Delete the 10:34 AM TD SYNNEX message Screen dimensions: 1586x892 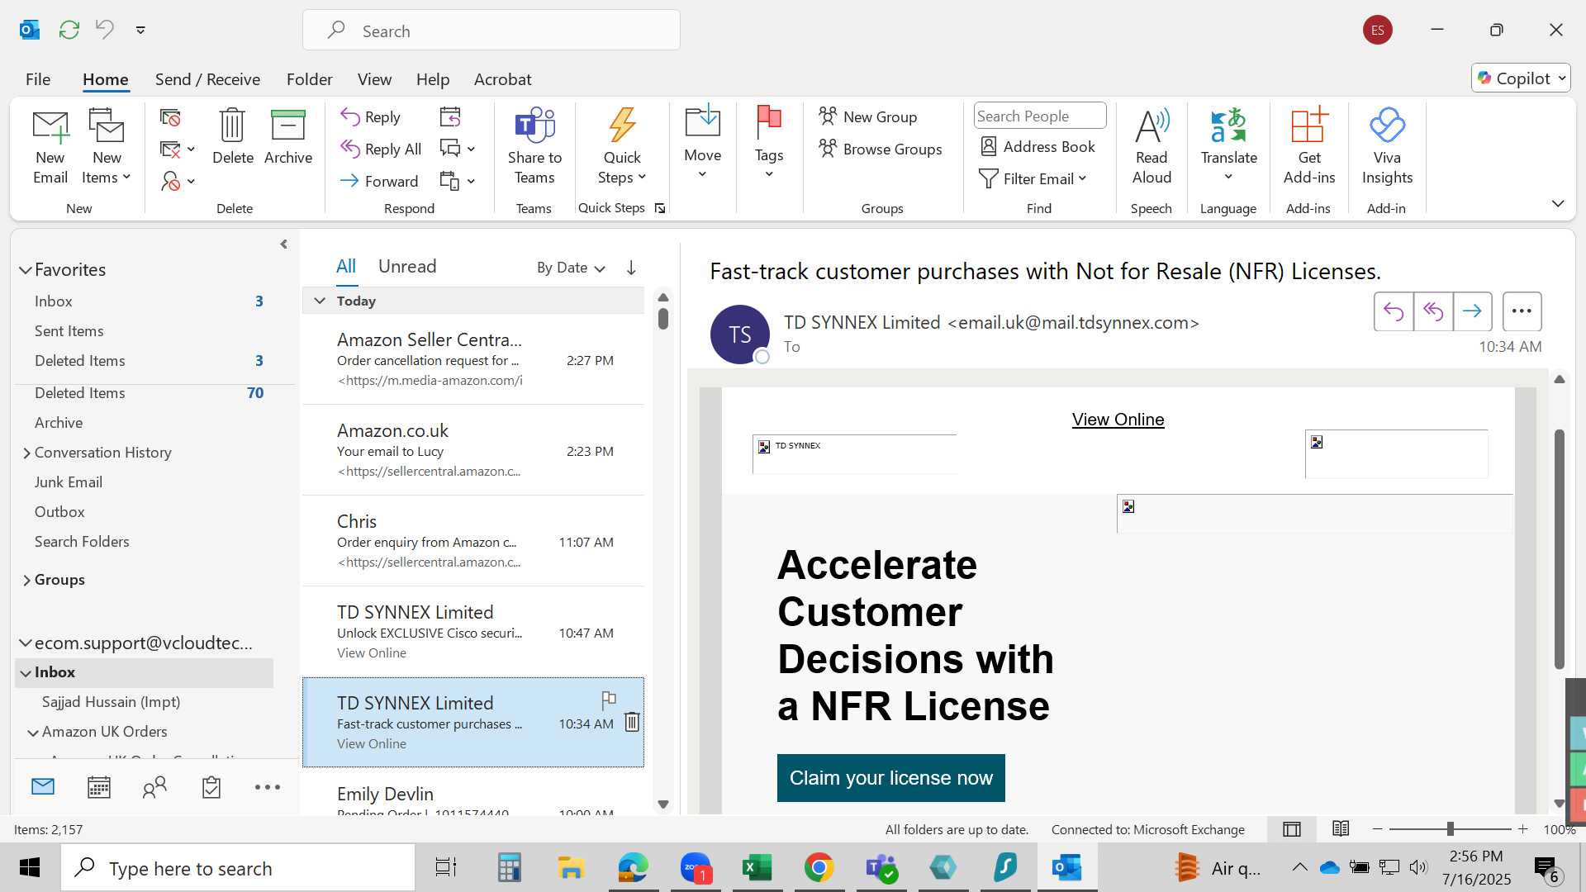(632, 722)
